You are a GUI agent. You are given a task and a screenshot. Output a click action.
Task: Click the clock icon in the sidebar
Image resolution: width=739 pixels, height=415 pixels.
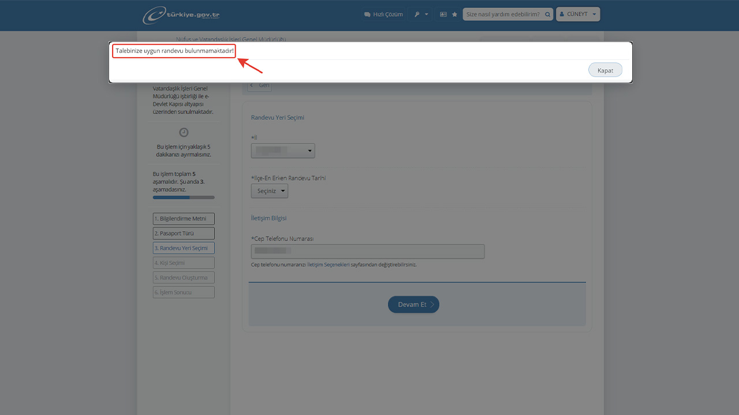tap(184, 133)
